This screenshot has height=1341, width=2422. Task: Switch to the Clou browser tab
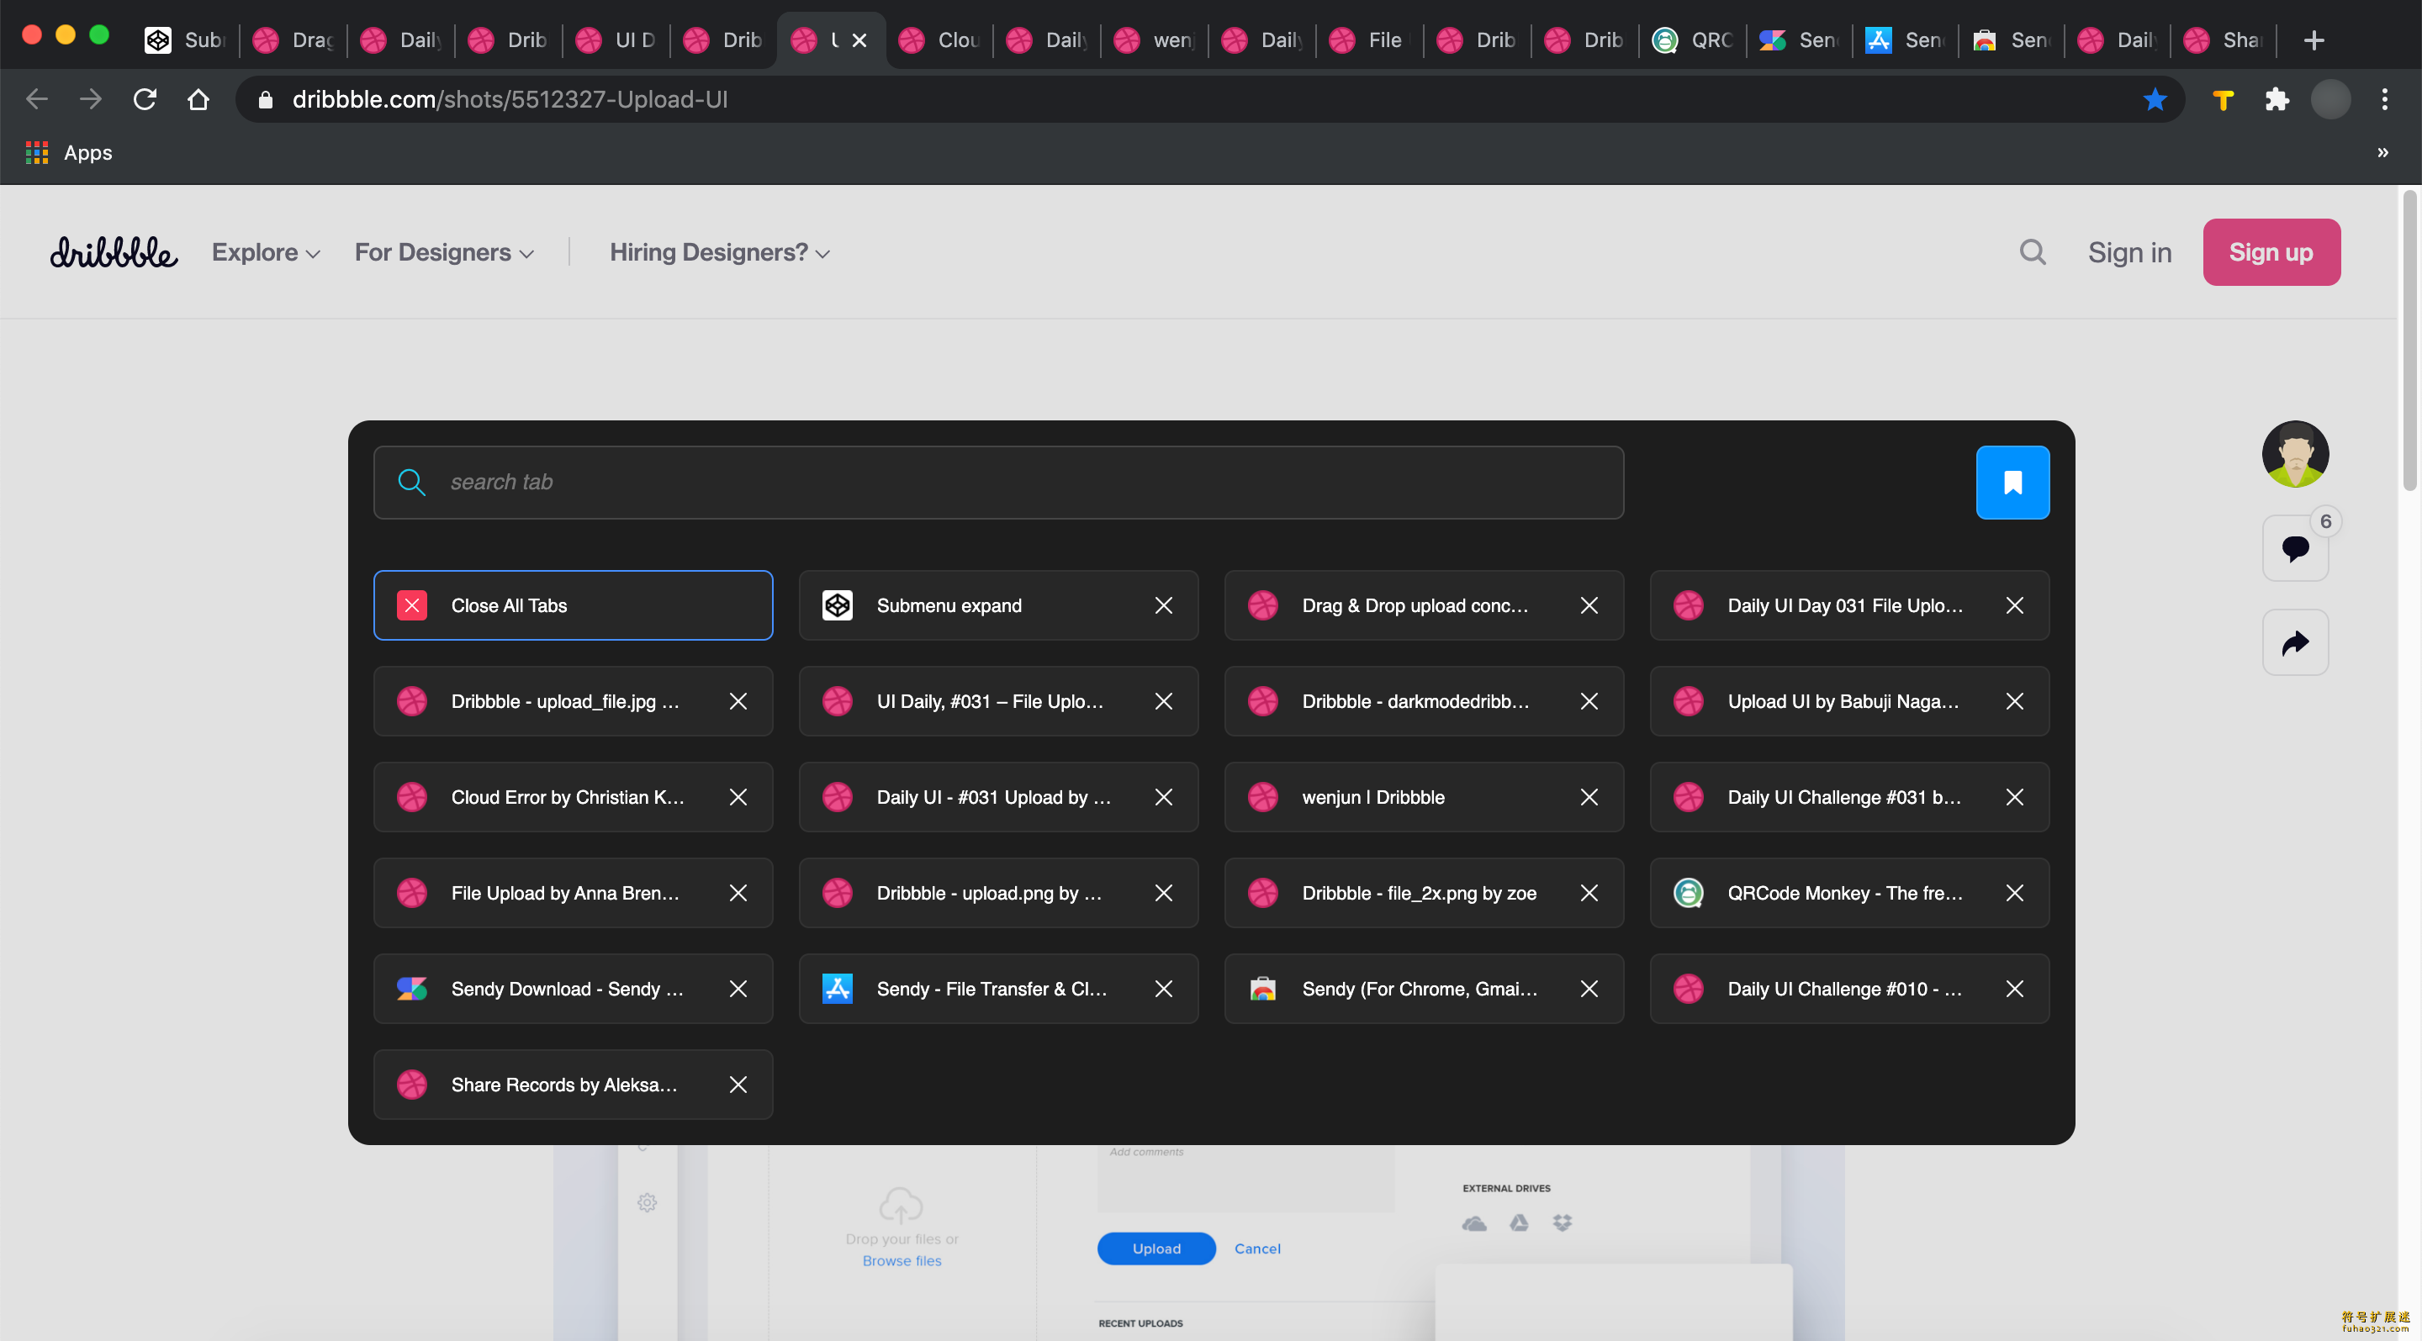pyautogui.click(x=939, y=40)
